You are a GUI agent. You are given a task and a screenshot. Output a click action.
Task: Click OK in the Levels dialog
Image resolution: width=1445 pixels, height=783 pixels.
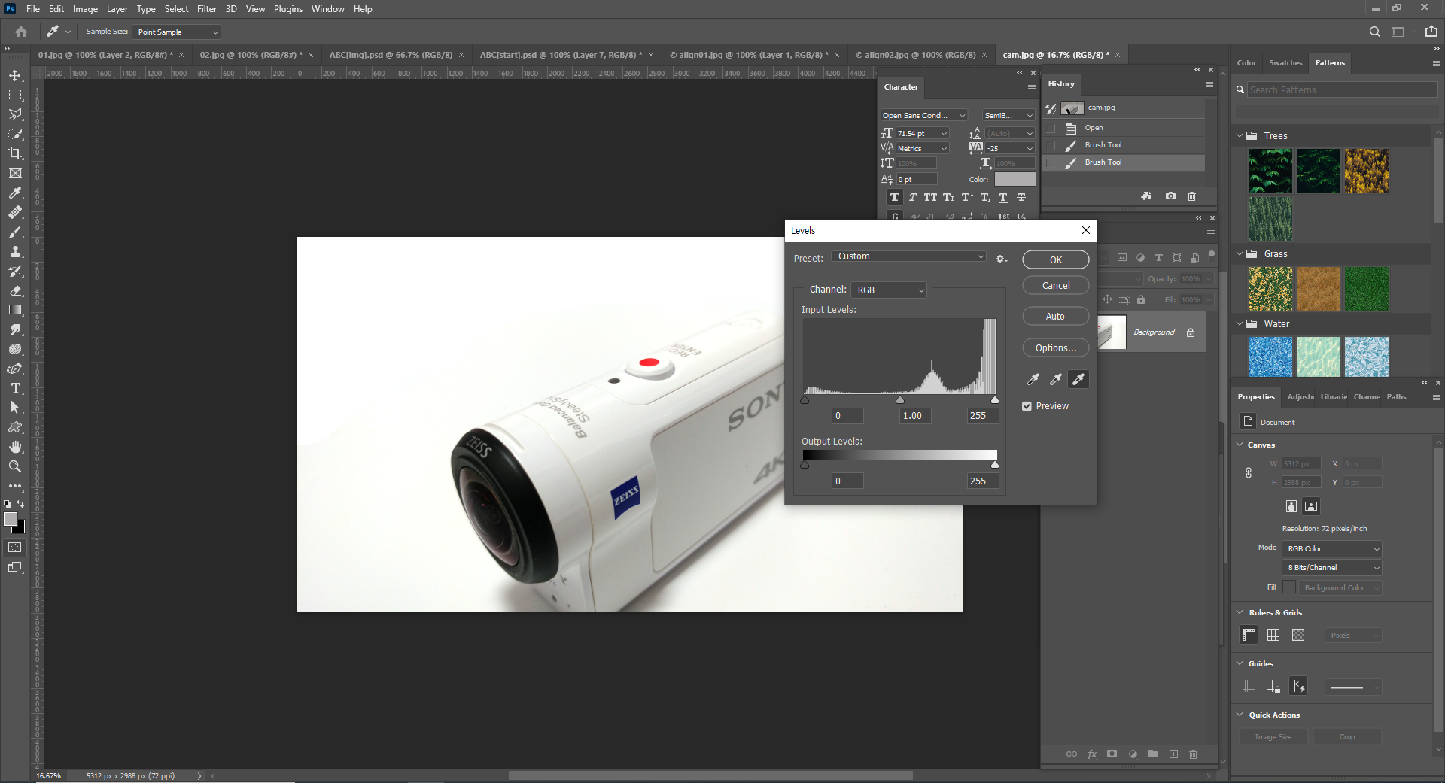[x=1056, y=259]
